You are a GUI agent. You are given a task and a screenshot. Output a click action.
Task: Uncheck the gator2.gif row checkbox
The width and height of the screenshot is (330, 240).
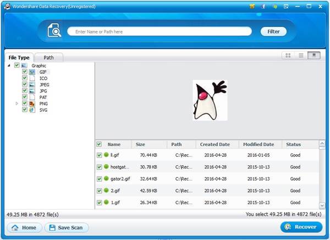(99, 179)
